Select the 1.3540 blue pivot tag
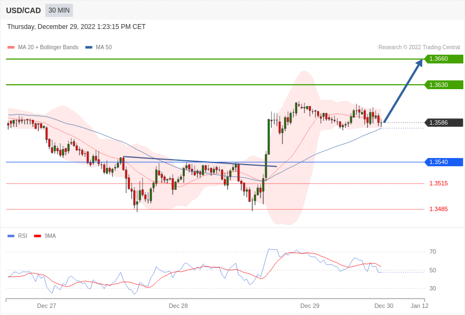 tap(444, 162)
